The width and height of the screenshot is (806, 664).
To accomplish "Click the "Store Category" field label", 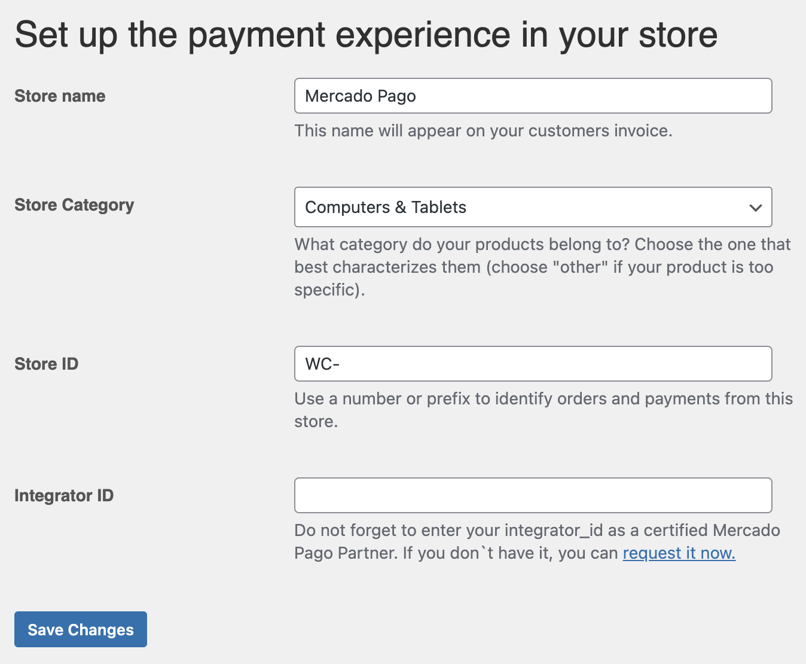I will point(74,205).
